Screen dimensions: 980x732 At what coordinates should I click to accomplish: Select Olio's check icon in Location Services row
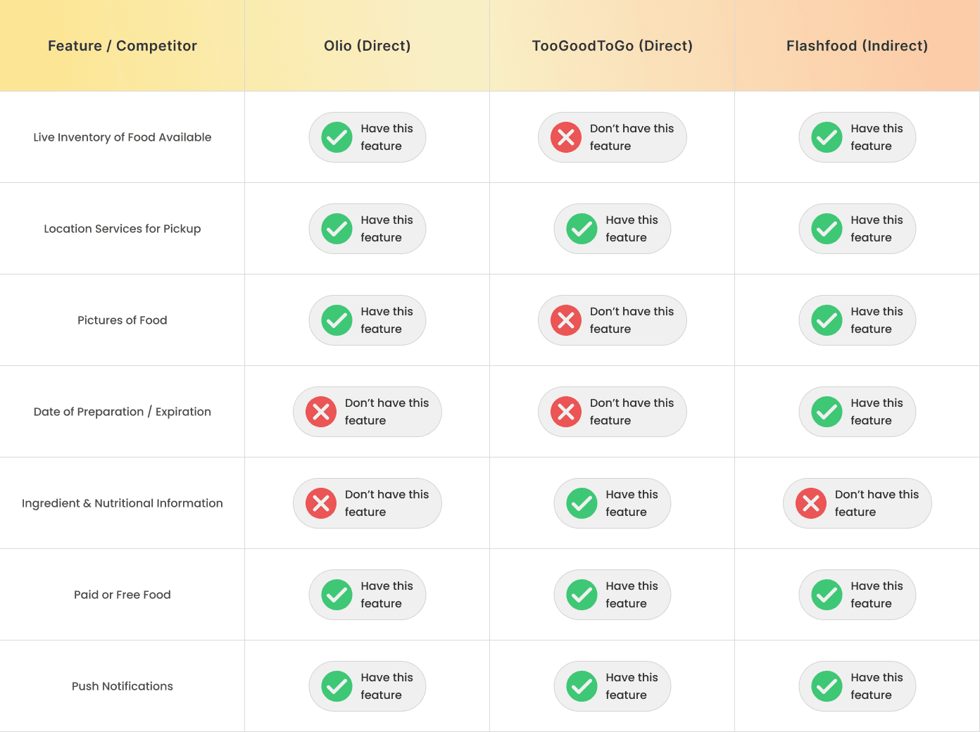(x=337, y=229)
